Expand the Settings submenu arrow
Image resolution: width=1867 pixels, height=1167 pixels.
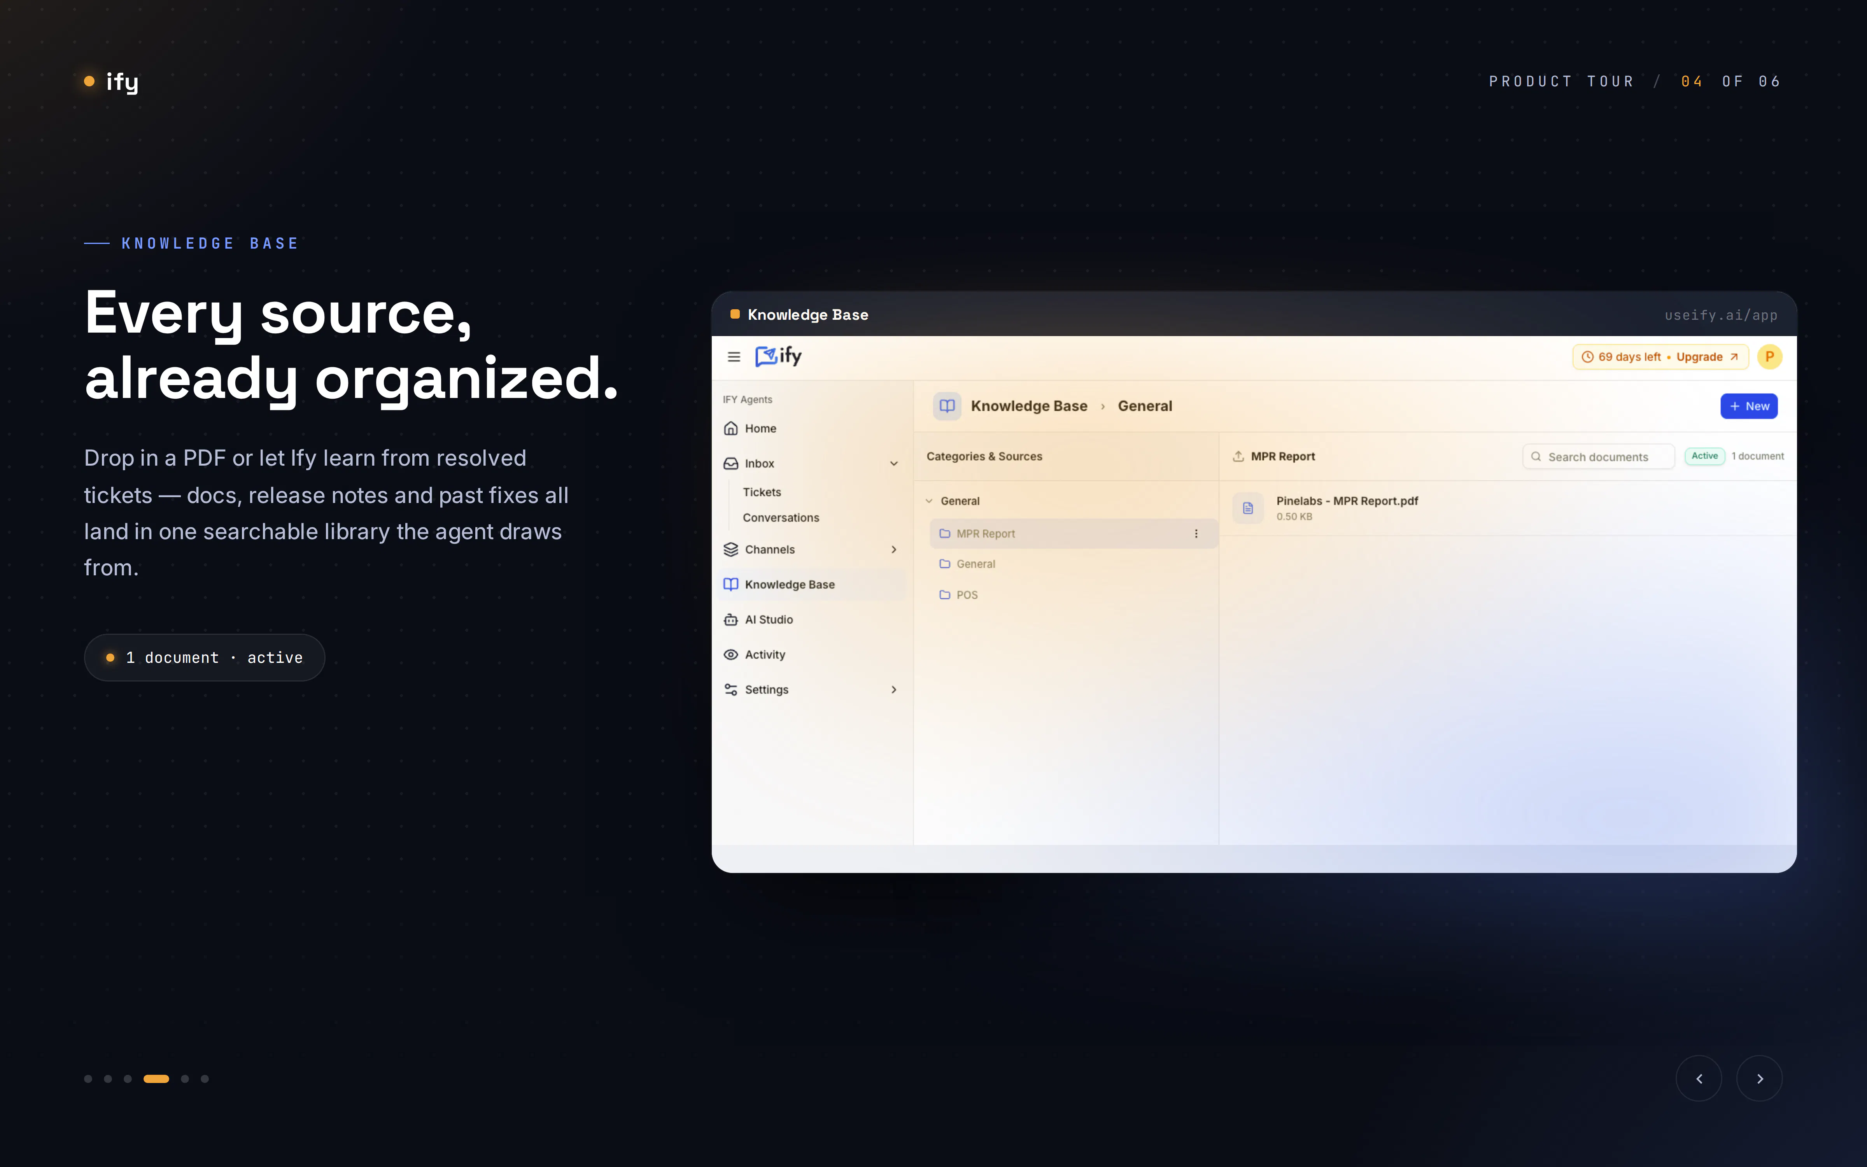click(893, 689)
